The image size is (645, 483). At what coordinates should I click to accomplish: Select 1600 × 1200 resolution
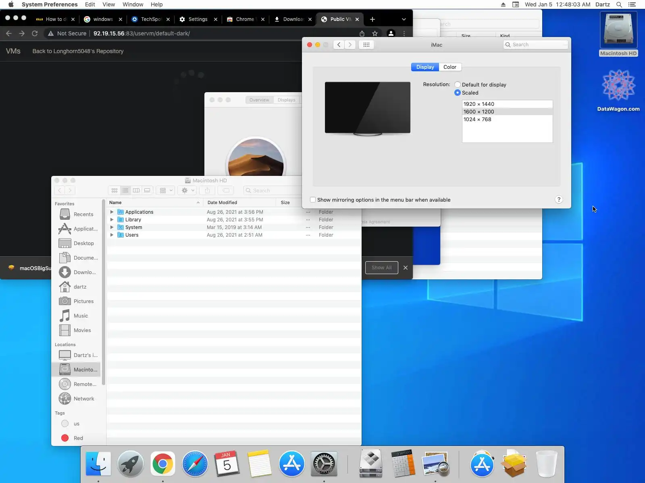pyautogui.click(x=507, y=111)
